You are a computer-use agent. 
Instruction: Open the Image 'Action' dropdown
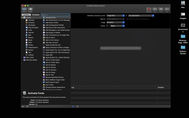point(116,22)
